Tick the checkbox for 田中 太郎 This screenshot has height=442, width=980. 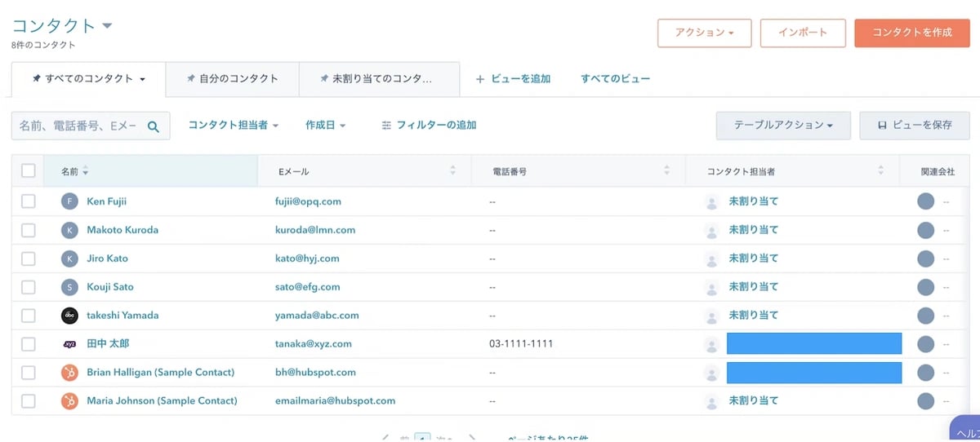(29, 344)
